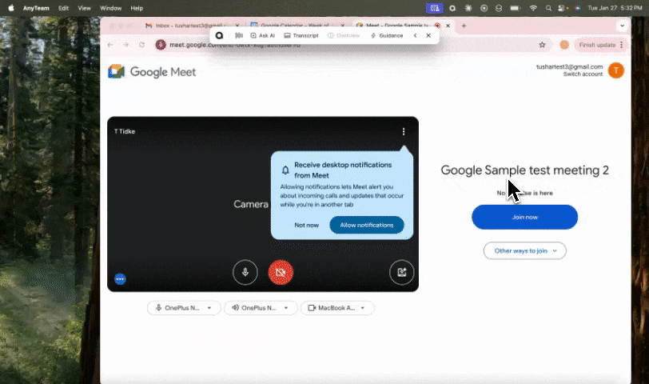Open the OnePlus speaker selector dropdown
The width and height of the screenshot is (649, 384).
[261, 308]
